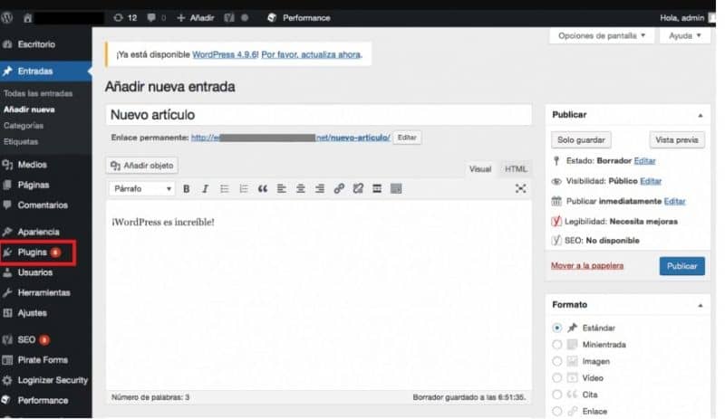Expand the Ayuda help dropdown

[x=685, y=35]
